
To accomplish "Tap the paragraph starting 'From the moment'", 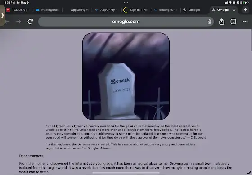I will click(x=126, y=168).
